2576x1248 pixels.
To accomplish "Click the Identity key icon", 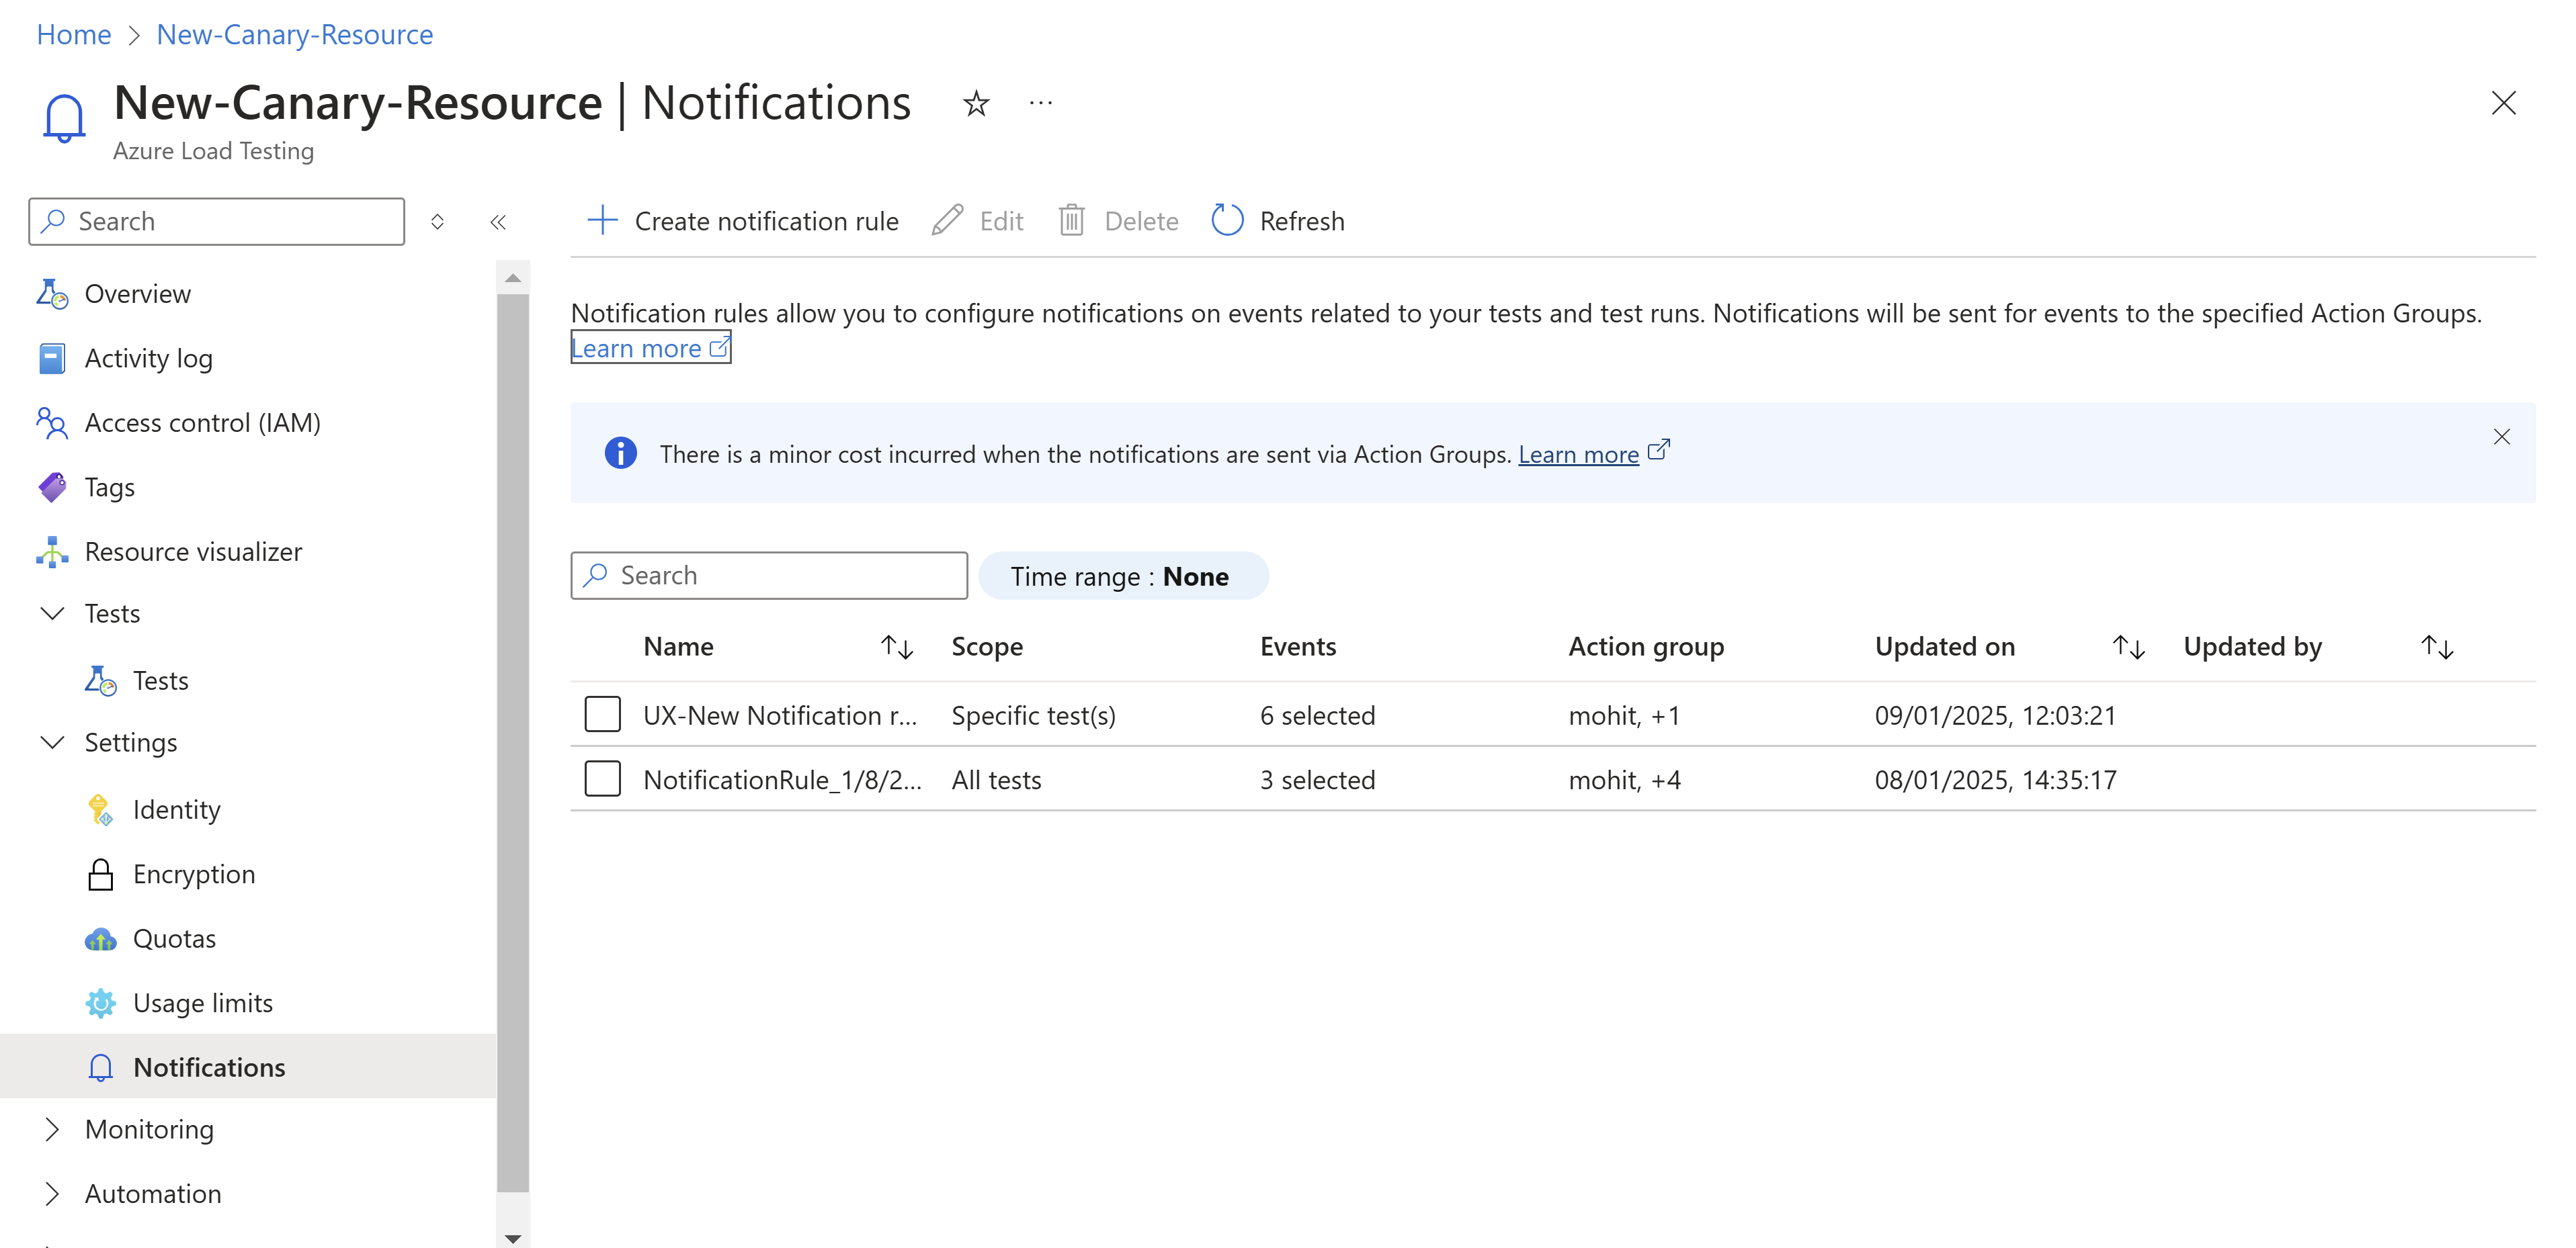I will [x=100, y=809].
